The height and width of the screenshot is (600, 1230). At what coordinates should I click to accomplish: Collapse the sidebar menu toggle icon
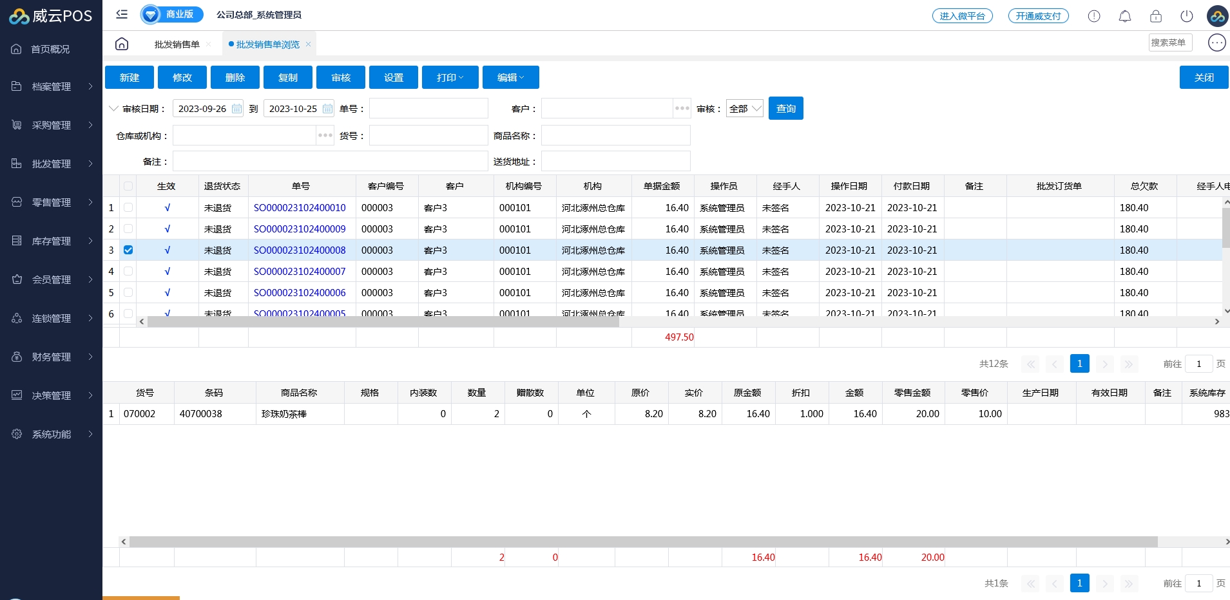(122, 14)
